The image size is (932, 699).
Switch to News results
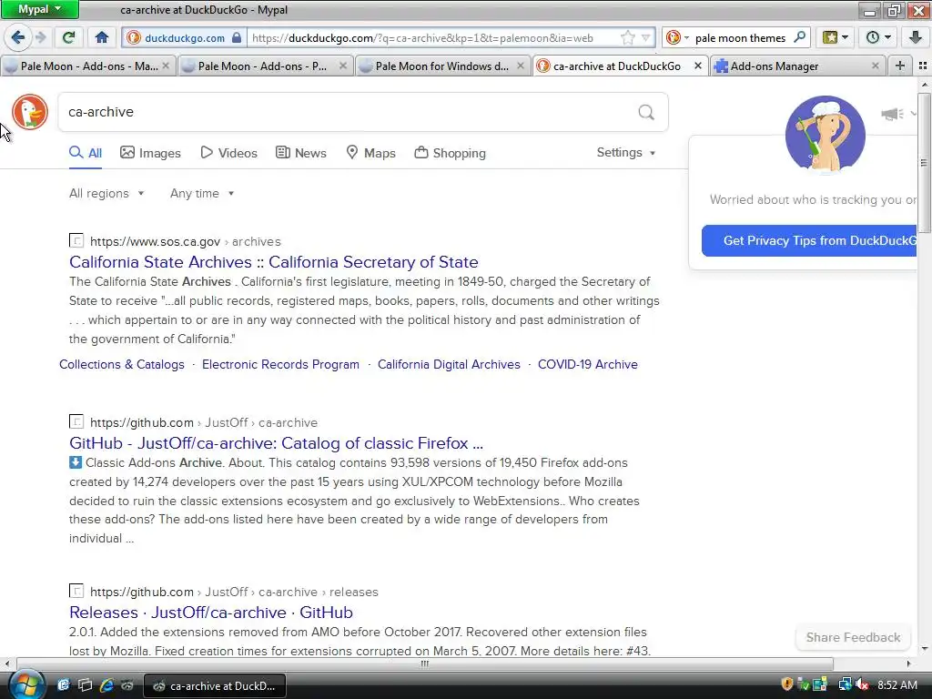pos(300,153)
